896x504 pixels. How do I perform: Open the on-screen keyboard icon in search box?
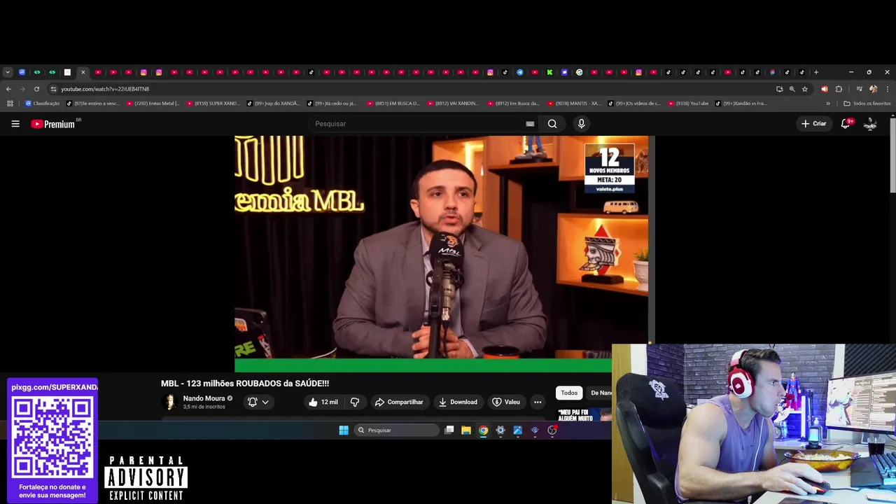coord(530,124)
